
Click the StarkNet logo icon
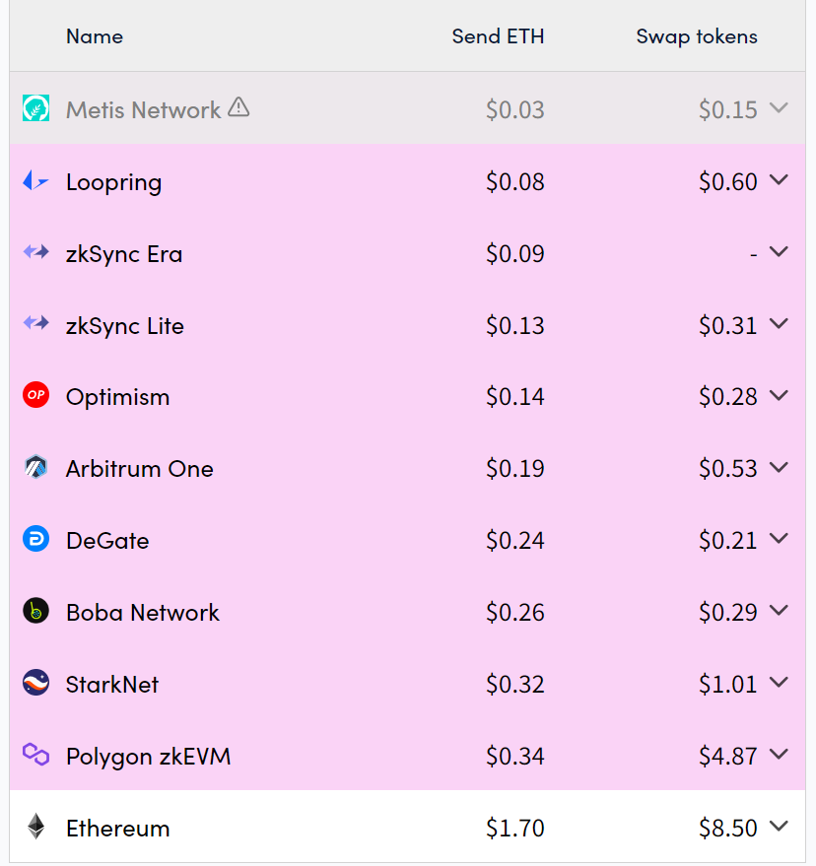[35, 684]
